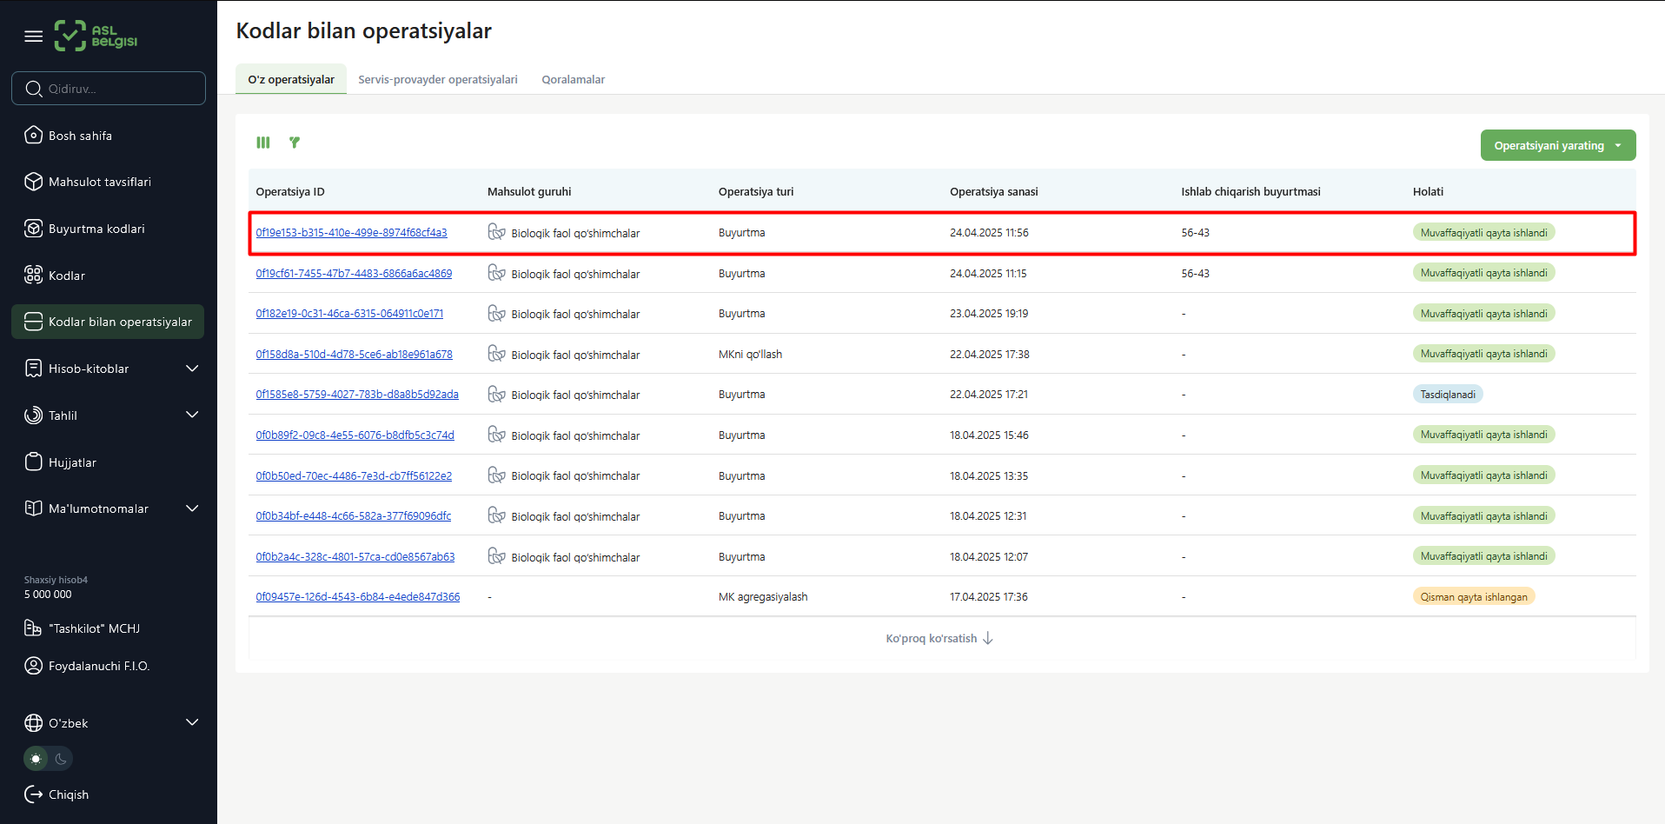Click Foydalanuvchi F.I.O. user icon
The image size is (1665, 824).
(x=33, y=666)
